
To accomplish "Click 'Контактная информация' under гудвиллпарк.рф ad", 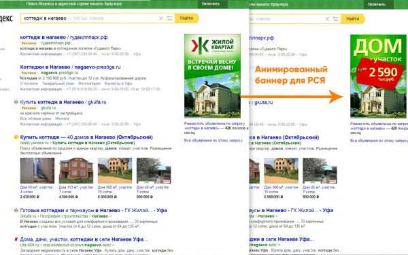I will [41, 54].
